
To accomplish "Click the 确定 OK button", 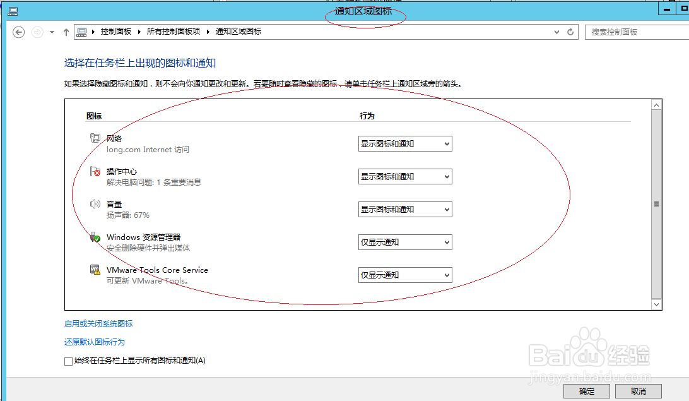I will point(586,391).
